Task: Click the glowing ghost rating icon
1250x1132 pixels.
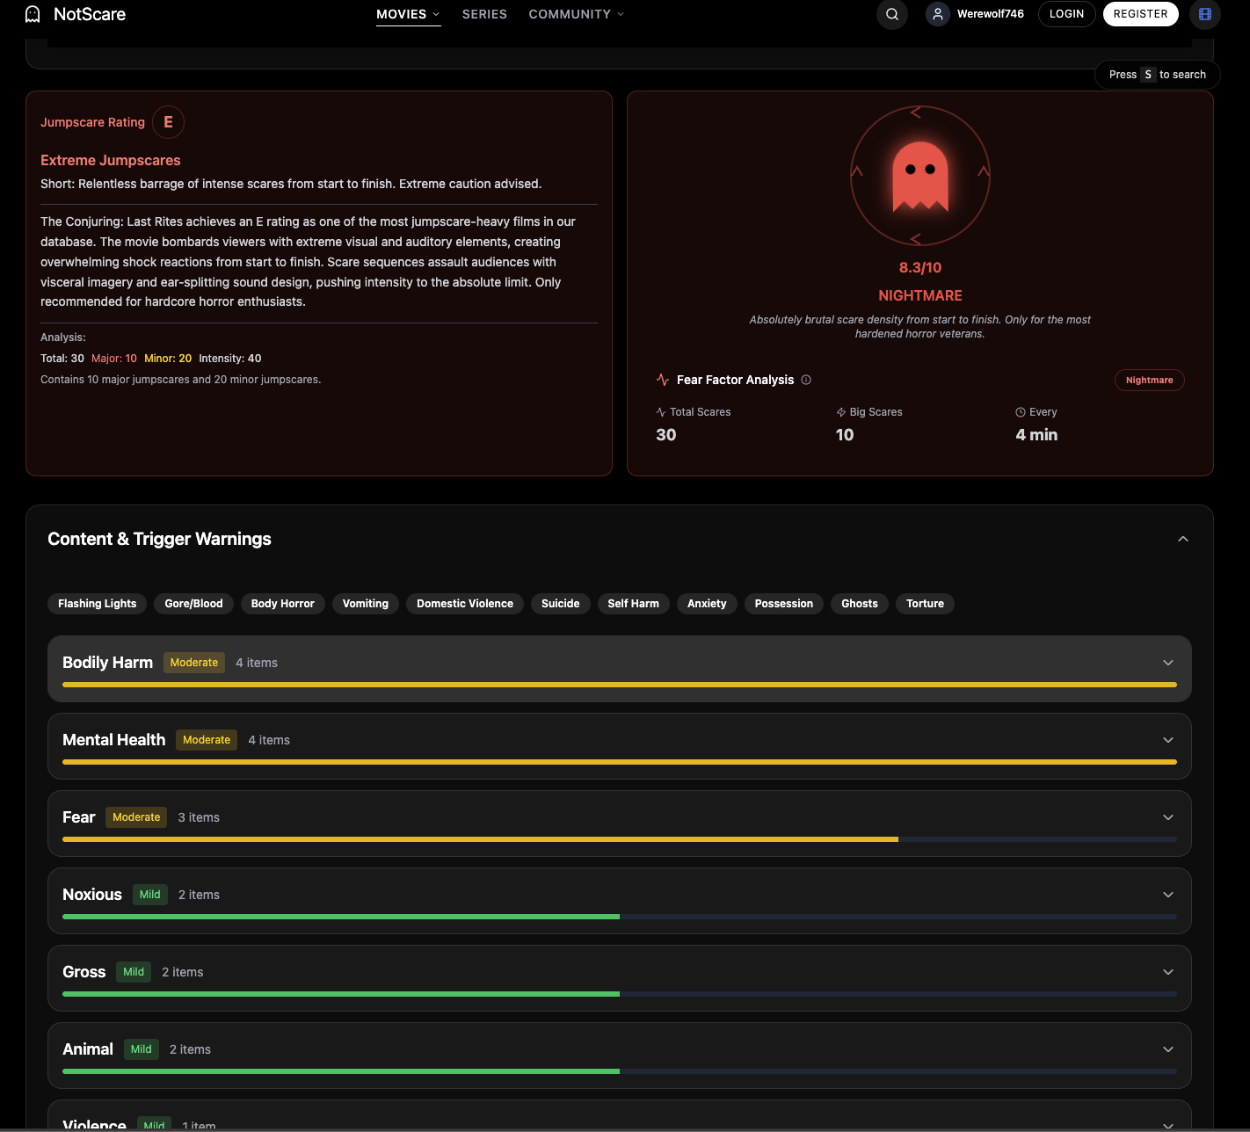Action: pyautogui.click(x=919, y=175)
